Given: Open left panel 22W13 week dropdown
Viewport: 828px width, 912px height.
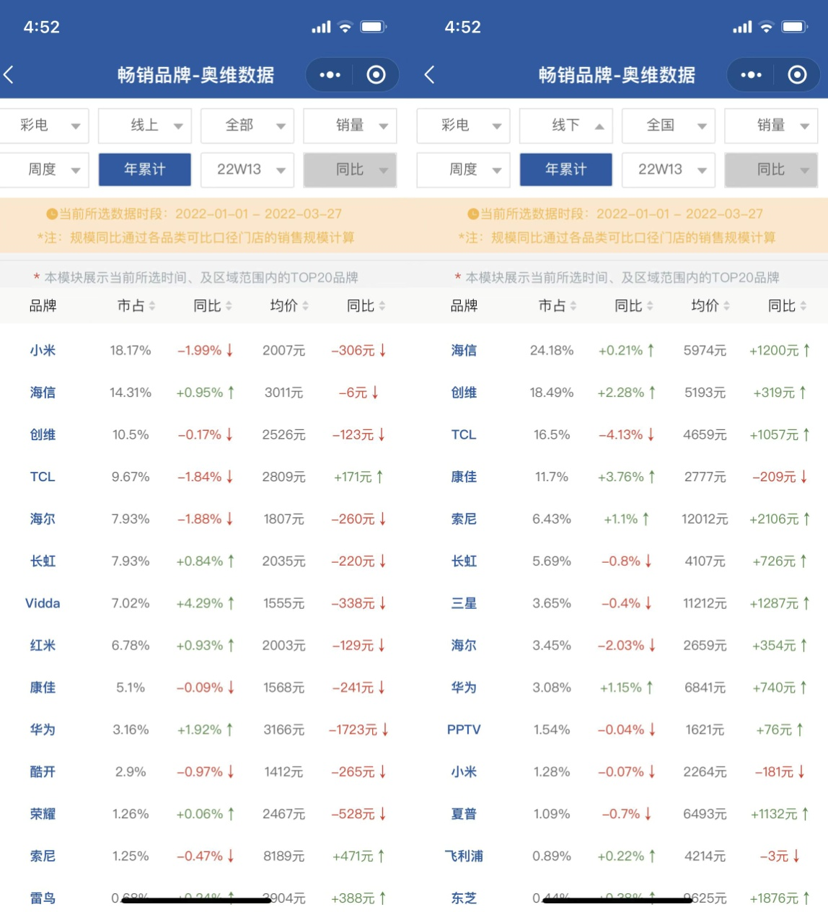Looking at the screenshot, I should pyautogui.click(x=247, y=170).
